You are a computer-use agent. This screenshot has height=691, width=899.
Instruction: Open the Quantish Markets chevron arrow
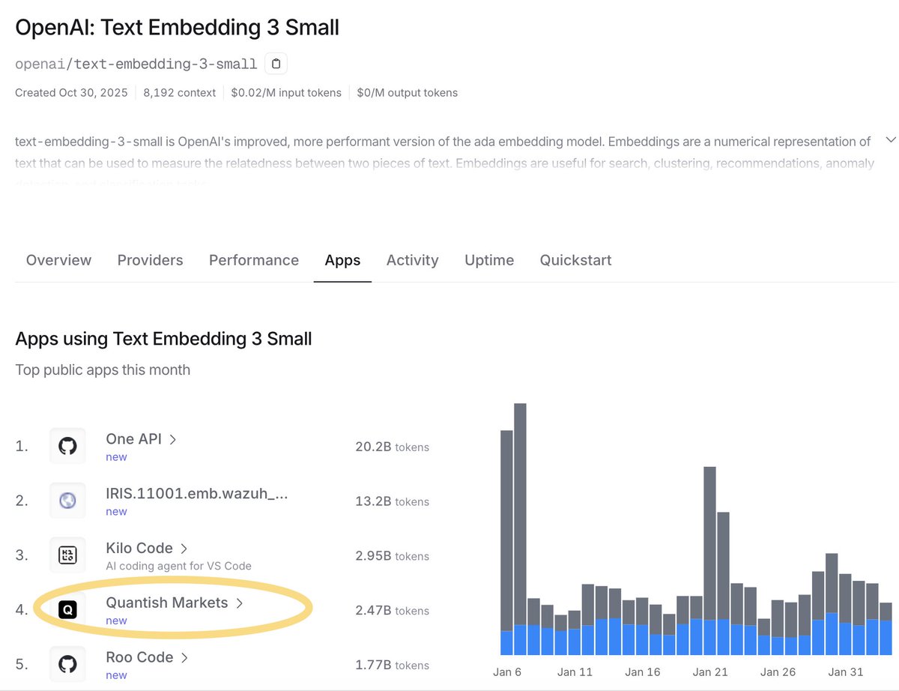pos(240,603)
